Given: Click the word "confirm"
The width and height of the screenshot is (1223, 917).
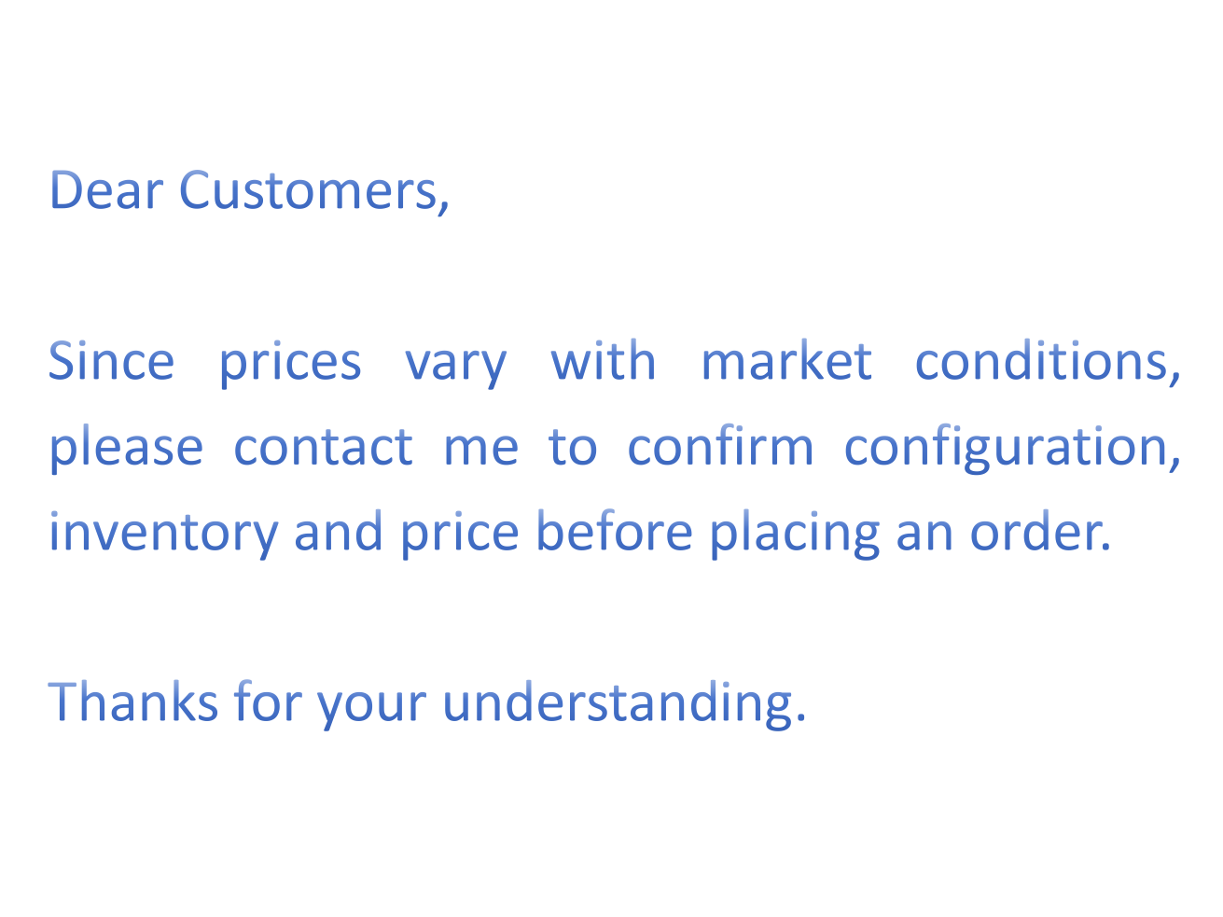Looking at the screenshot, I should (x=720, y=448).
